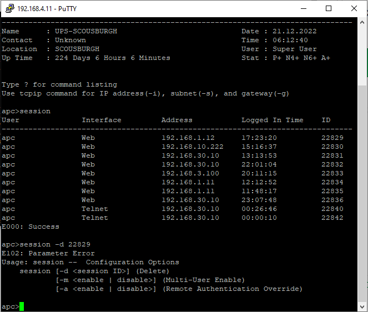Close the PuTTY session window

tap(354, 9)
